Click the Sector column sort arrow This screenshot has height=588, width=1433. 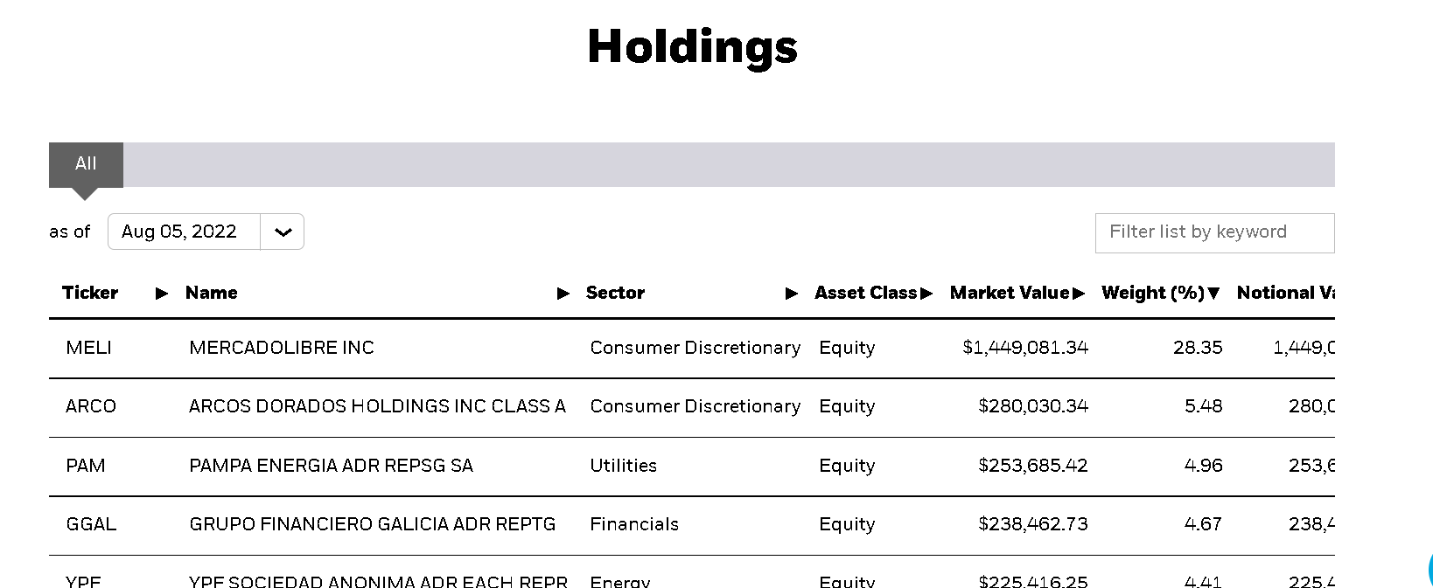click(792, 294)
